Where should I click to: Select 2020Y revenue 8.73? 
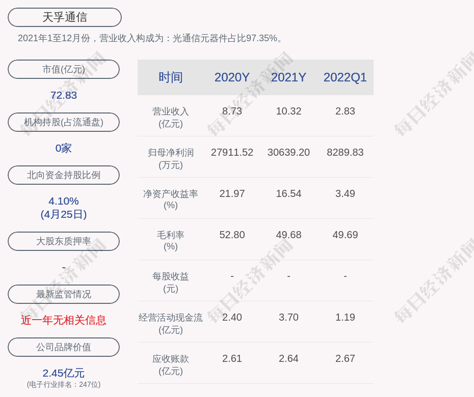pos(232,111)
